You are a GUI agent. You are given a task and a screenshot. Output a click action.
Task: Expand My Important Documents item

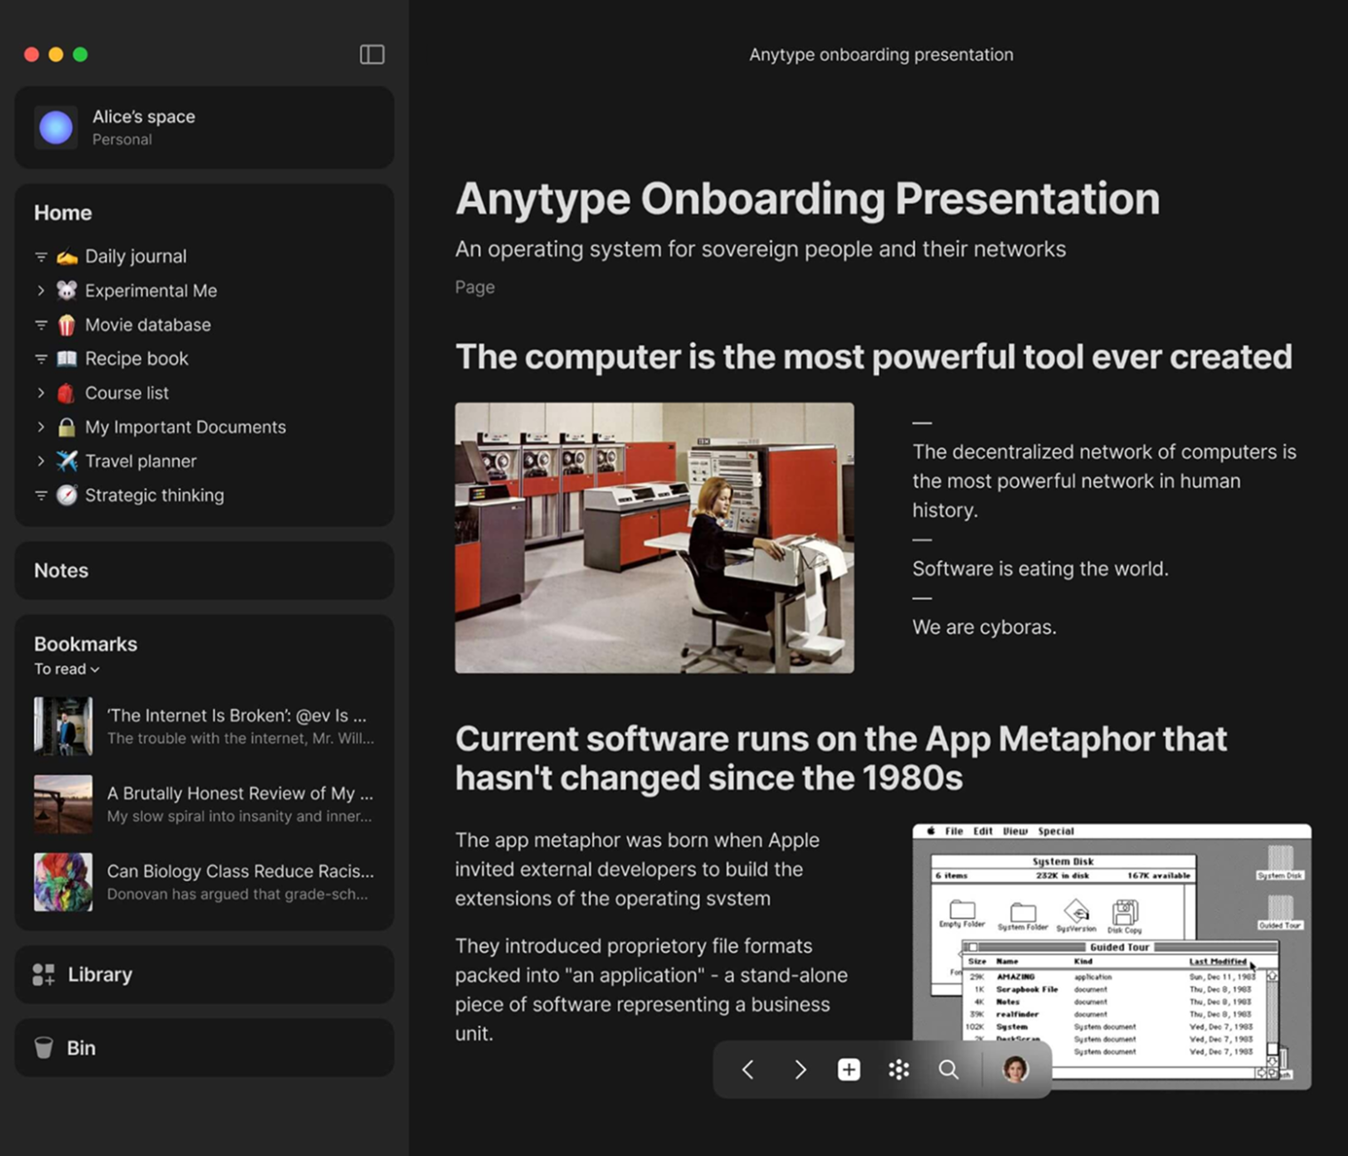pyautogui.click(x=41, y=427)
